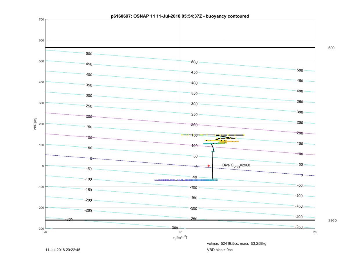The height and width of the screenshot is (257, 348).
Task: Click the y-axis tick label 600
Action: [x=41, y=40]
